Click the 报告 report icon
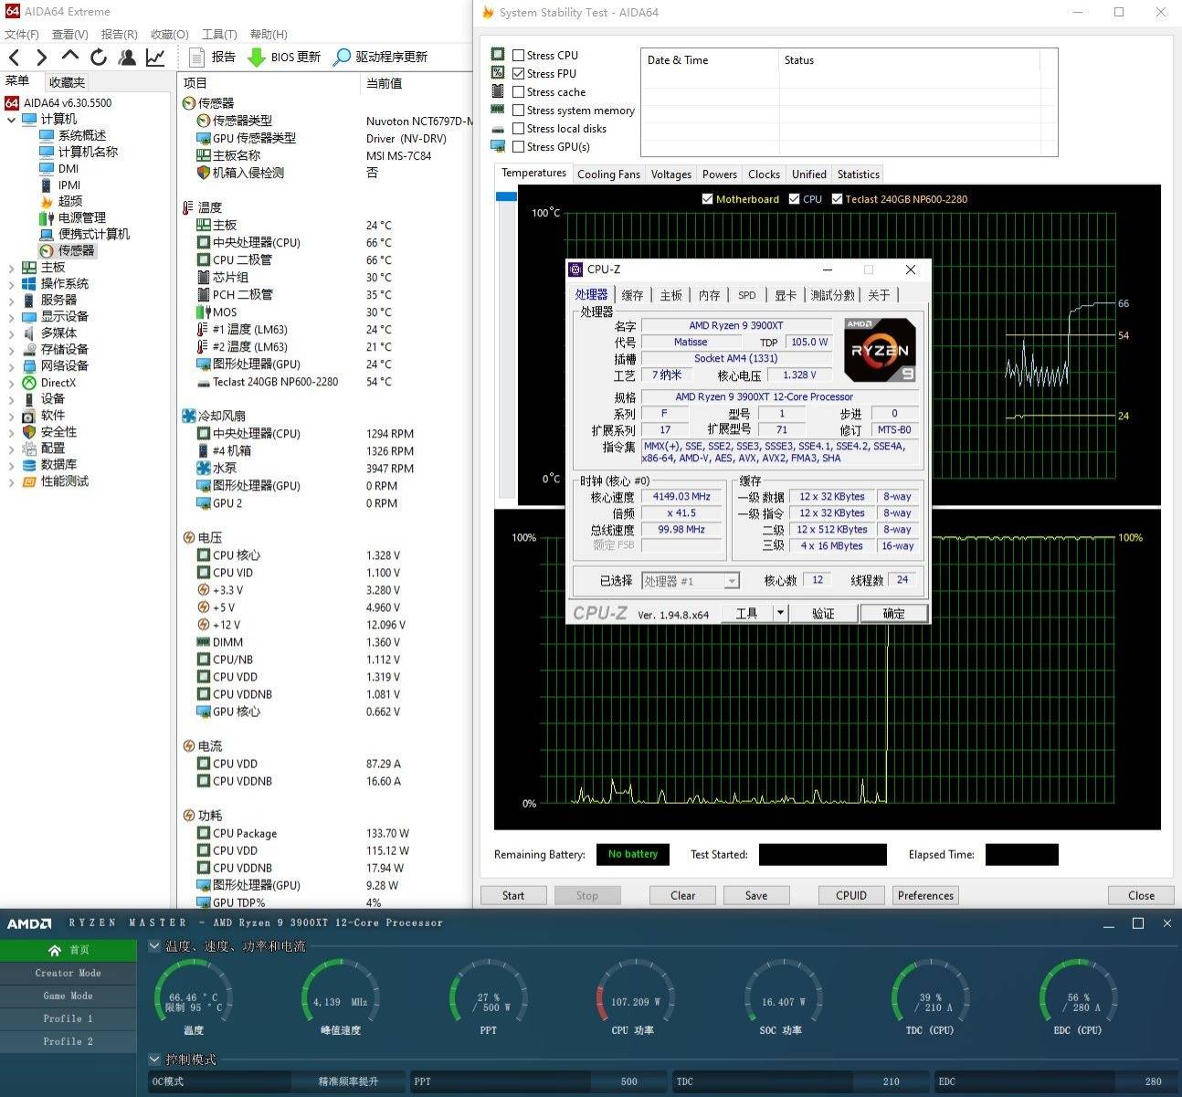 pos(195,57)
